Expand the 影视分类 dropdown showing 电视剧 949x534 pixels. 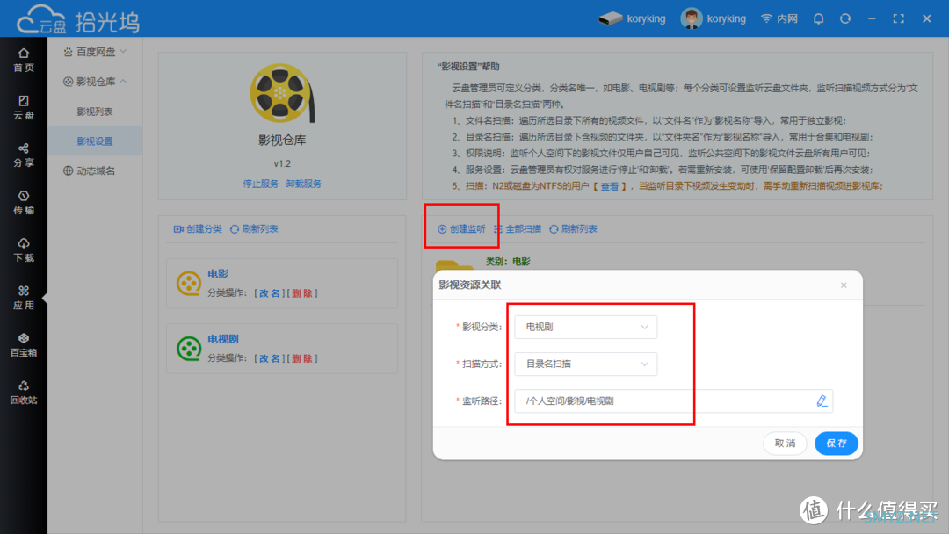pyautogui.click(x=585, y=327)
